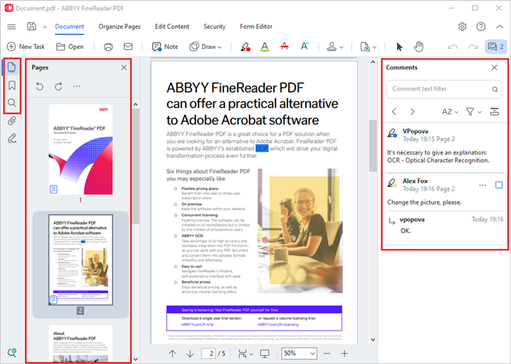Open settings with the gear icon
The width and height of the screenshot is (511, 364).
(462, 27)
